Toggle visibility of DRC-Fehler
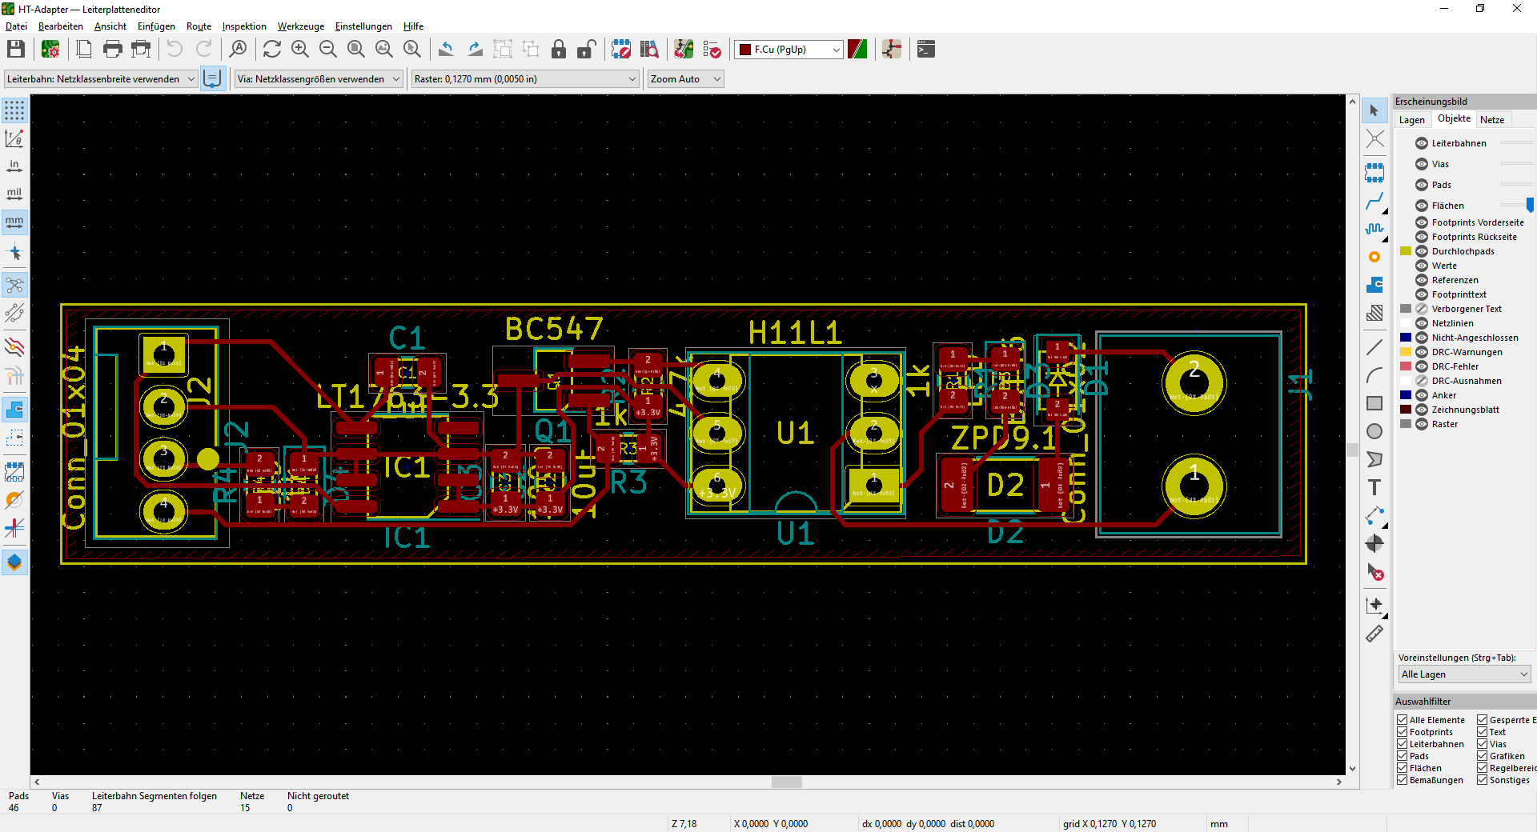The image size is (1537, 832). 1422,366
